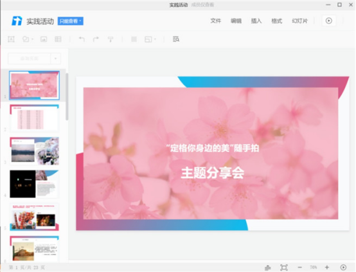This screenshot has height=272, width=356.
Task: Open the find and replace icon
Action: point(176,39)
